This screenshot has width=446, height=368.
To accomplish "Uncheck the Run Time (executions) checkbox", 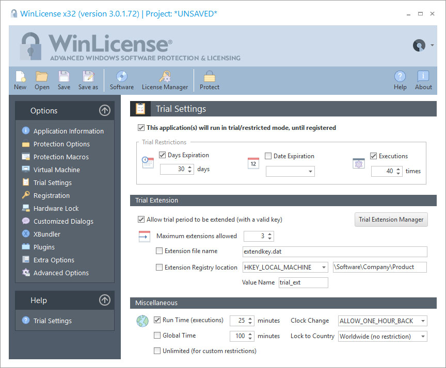I will click(x=157, y=320).
